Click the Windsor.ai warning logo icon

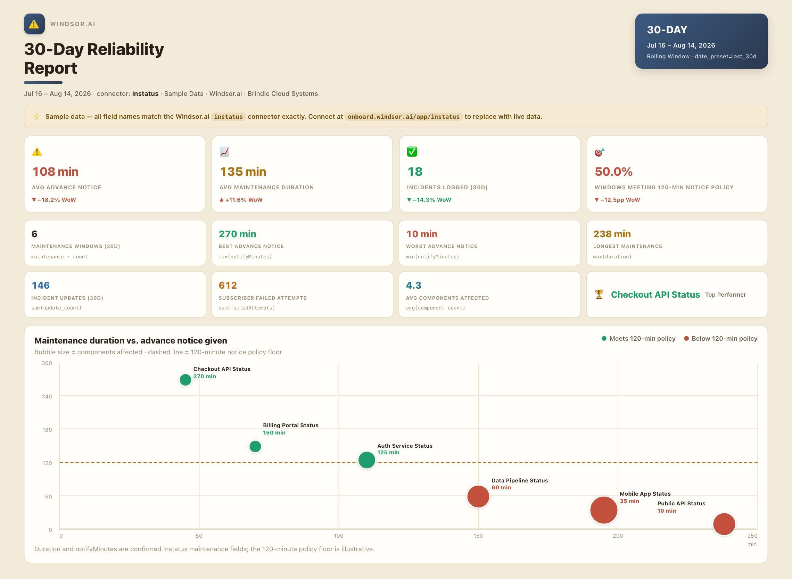(x=34, y=24)
